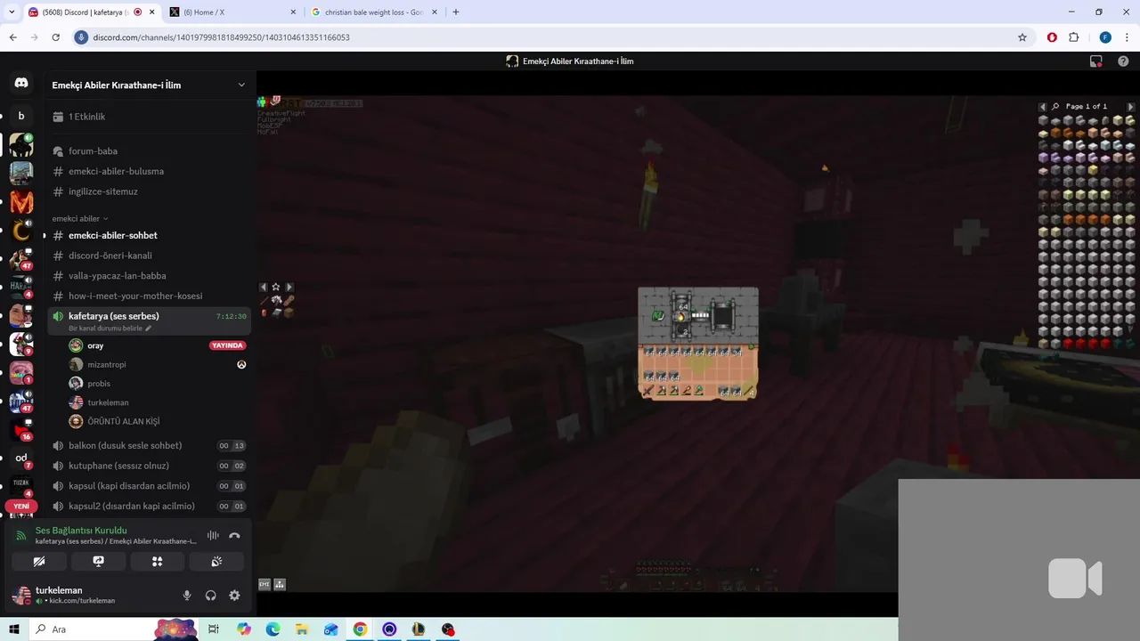Open File Explorer from taskbar
1140x641 pixels.
pyautogui.click(x=302, y=629)
